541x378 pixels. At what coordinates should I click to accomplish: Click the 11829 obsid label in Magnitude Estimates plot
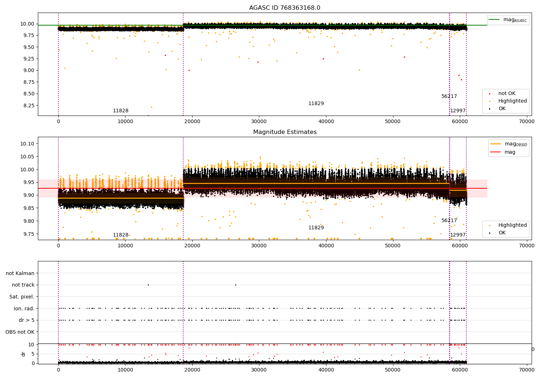click(316, 228)
